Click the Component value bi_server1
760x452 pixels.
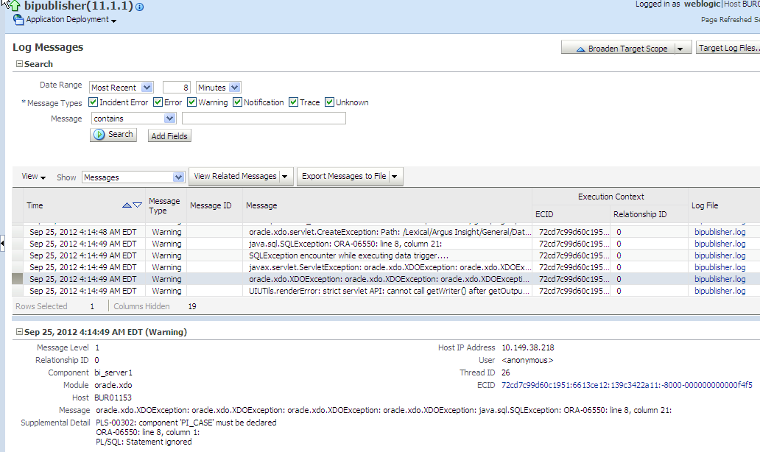(113, 373)
